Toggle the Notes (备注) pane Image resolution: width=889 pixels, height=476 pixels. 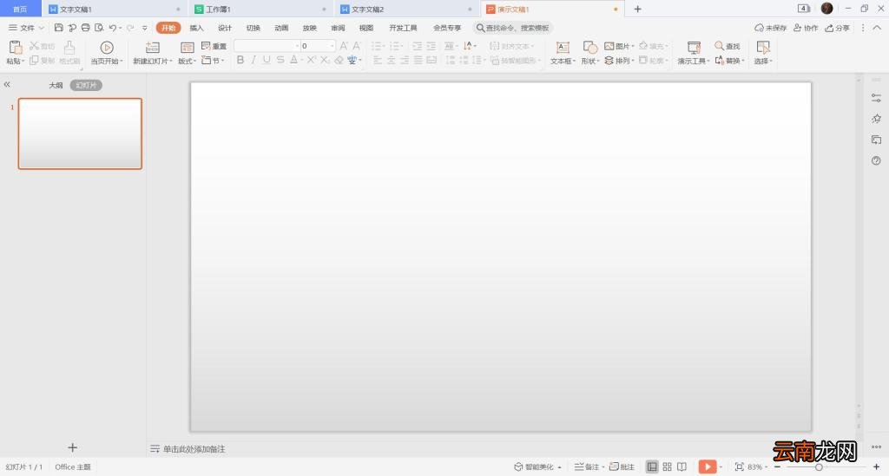point(588,467)
